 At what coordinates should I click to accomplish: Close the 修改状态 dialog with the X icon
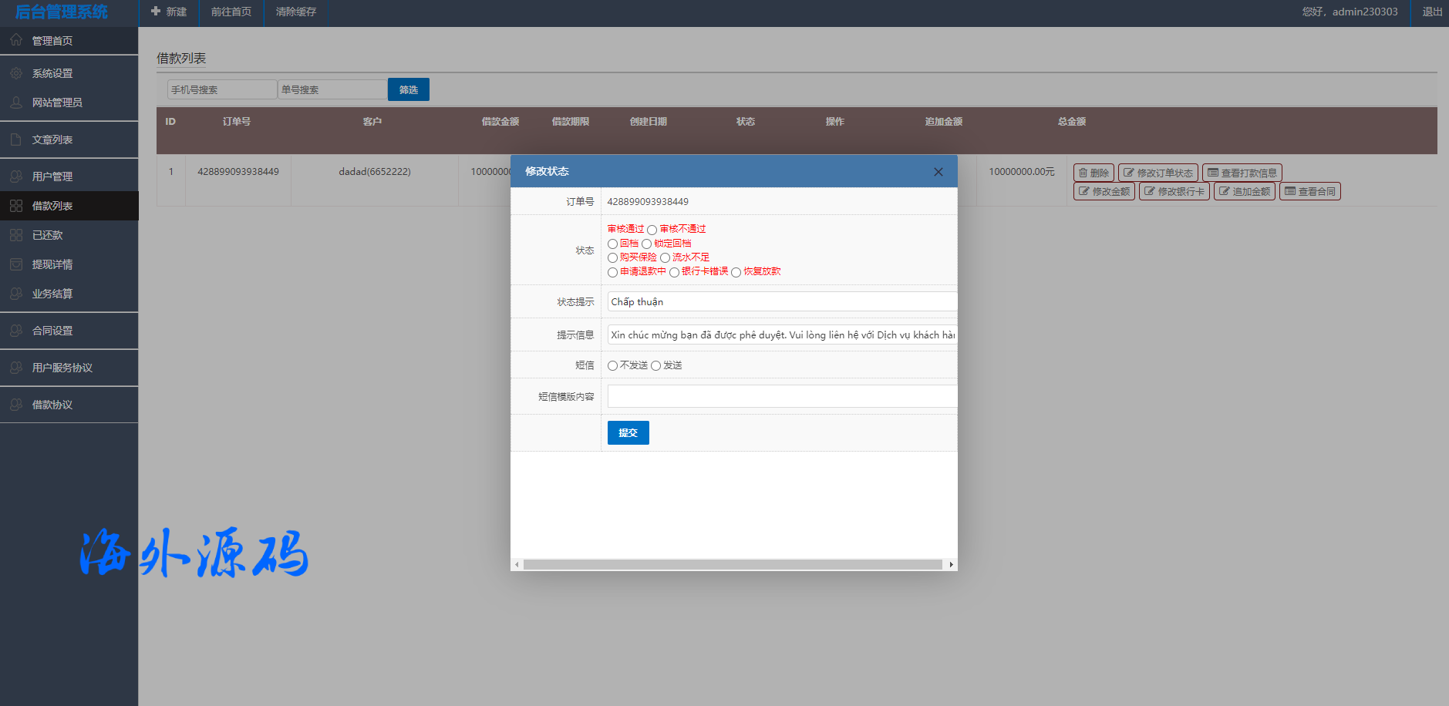click(x=938, y=172)
